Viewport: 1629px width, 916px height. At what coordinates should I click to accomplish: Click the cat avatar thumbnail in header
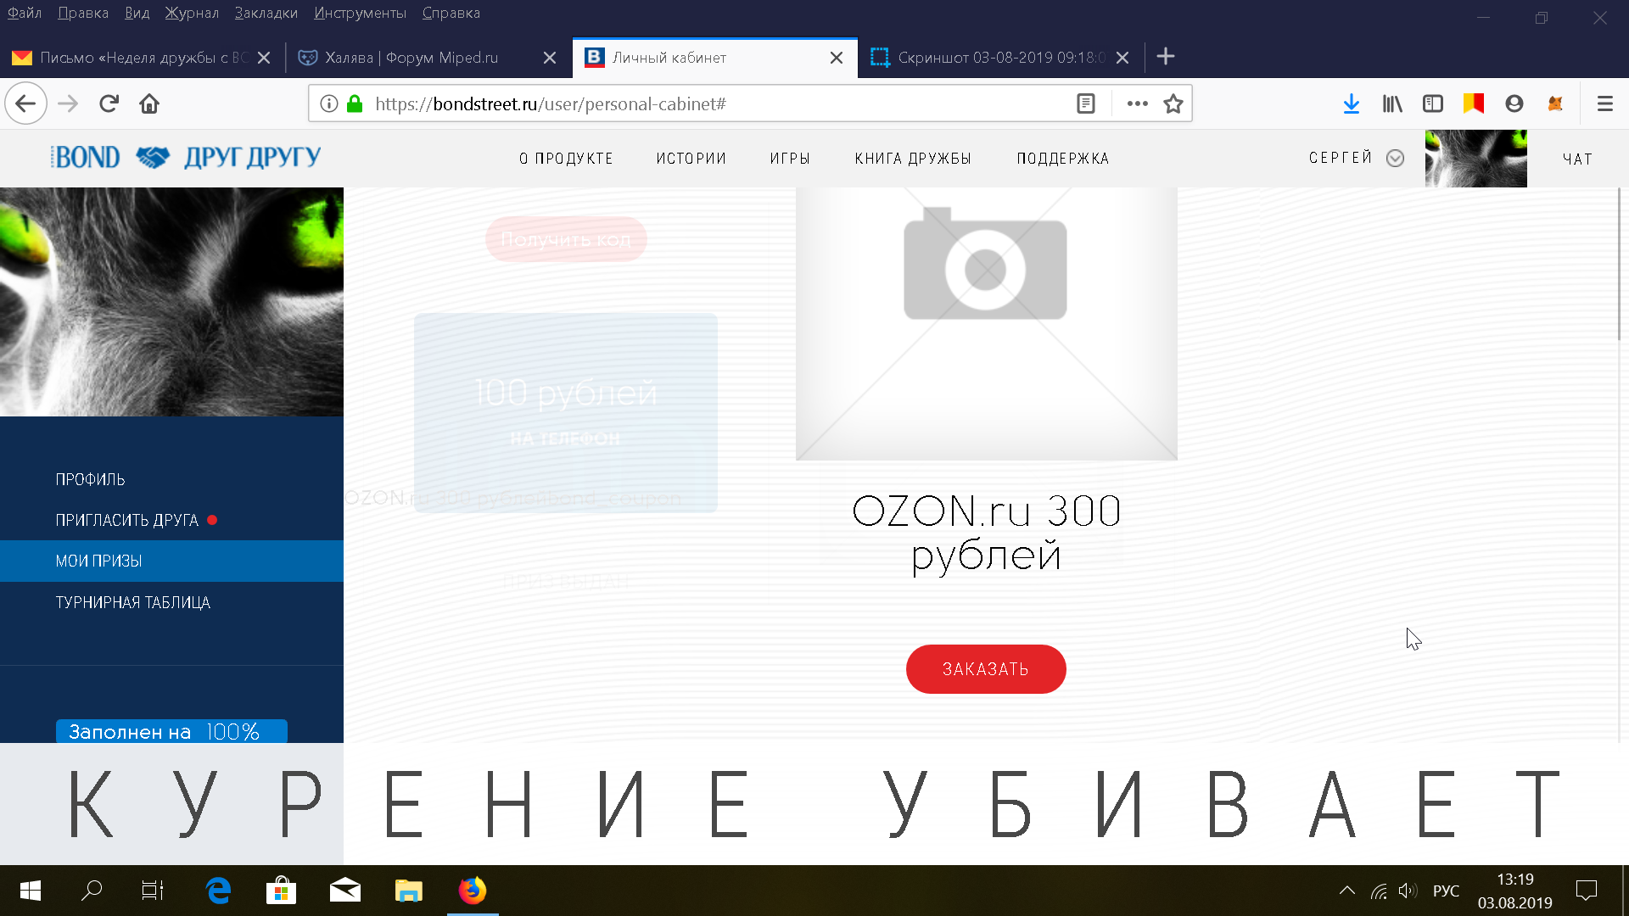tap(1476, 159)
